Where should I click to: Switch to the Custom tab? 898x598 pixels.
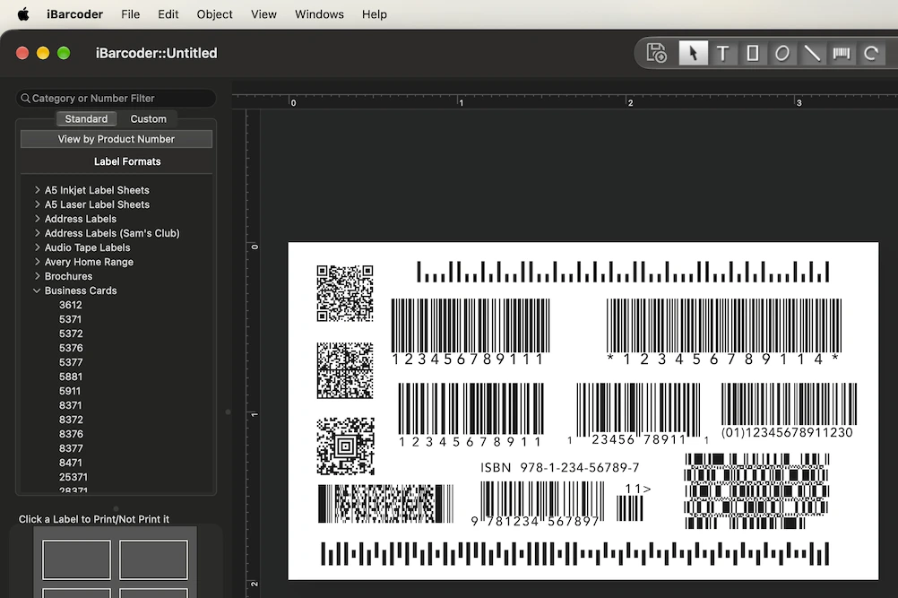(x=149, y=118)
